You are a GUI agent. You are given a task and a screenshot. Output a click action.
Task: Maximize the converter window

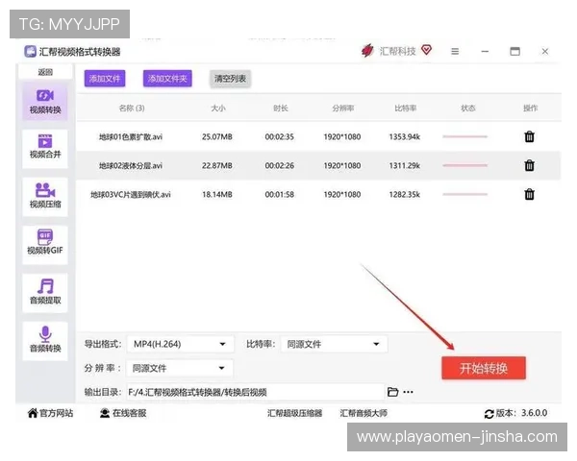pos(514,52)
